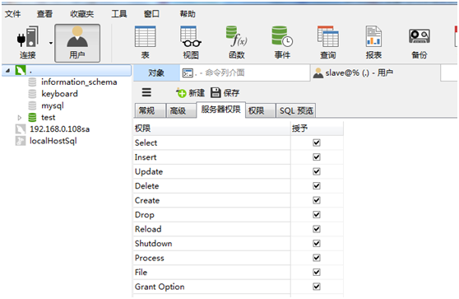Open the View (视图) glasses icon
The image size is (459, 299).
tap(191, 36)
